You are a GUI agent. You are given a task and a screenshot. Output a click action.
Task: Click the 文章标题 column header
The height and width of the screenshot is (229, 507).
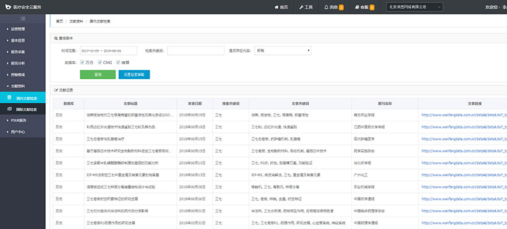coord(130,103)
